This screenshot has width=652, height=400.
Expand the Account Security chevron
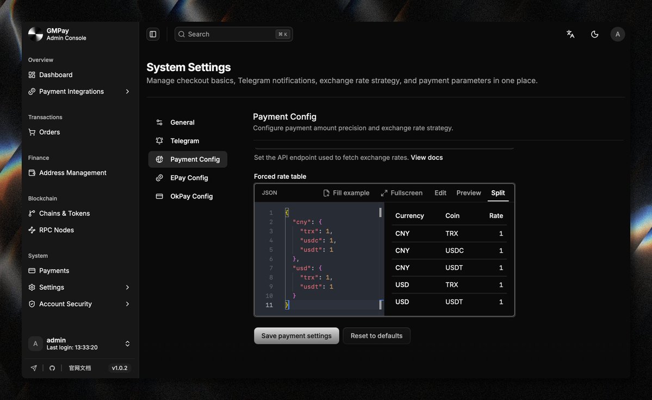click(127, 304)
